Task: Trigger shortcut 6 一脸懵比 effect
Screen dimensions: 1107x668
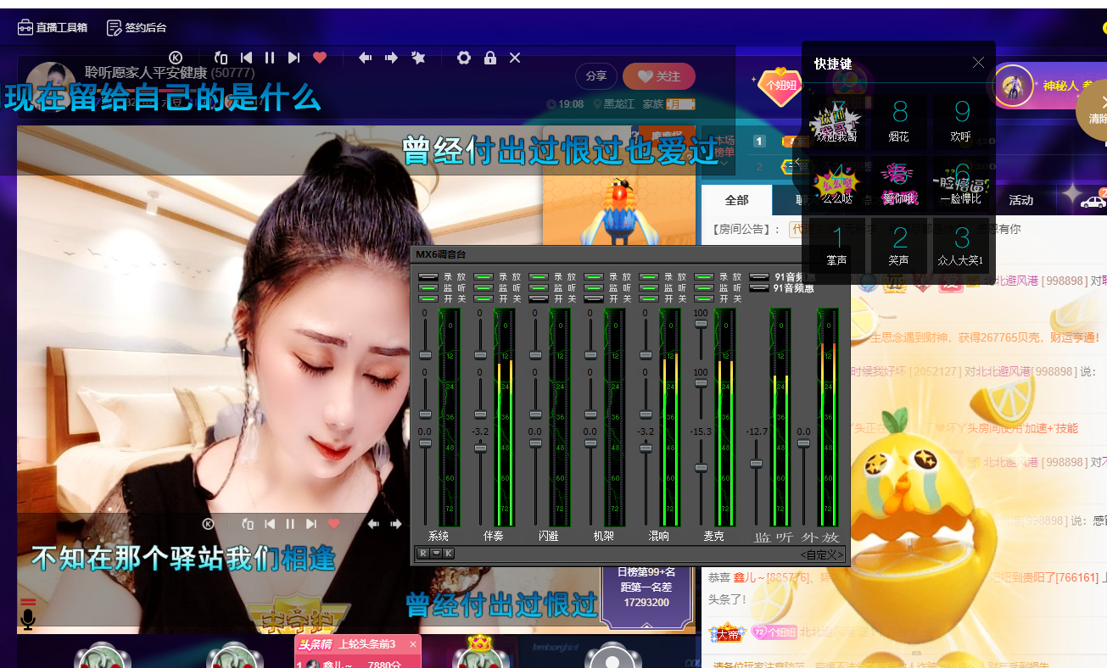Action: [961, 184]
